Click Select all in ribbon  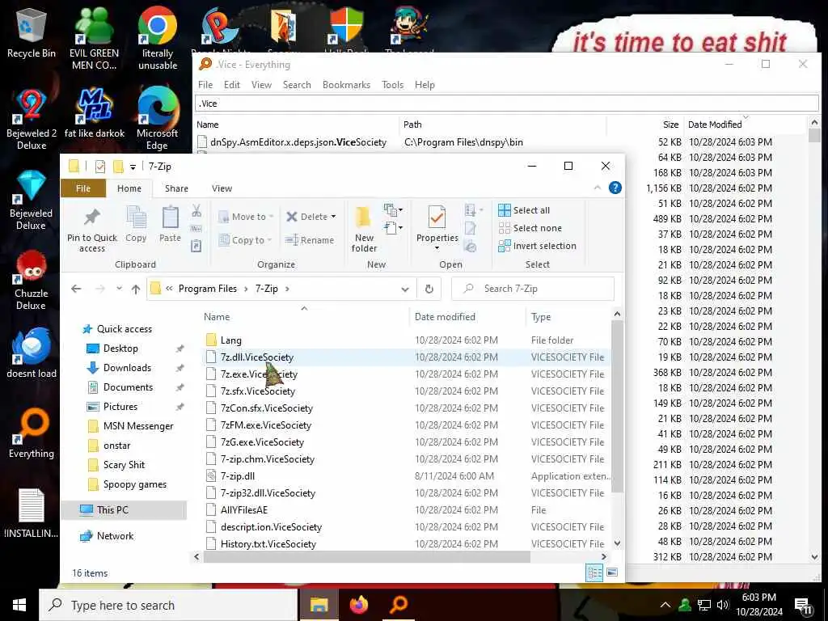(x=524, y=210)
